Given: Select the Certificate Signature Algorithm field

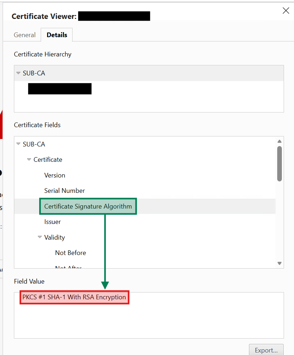Looking at the screenshot, I should 88,206.
